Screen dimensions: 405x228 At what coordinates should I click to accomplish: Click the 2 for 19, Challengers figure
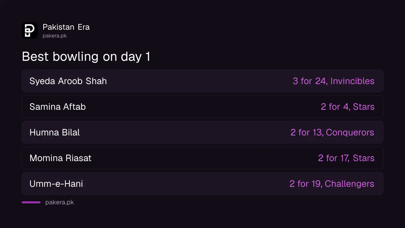pyautogui.click(x=332, y=184)
